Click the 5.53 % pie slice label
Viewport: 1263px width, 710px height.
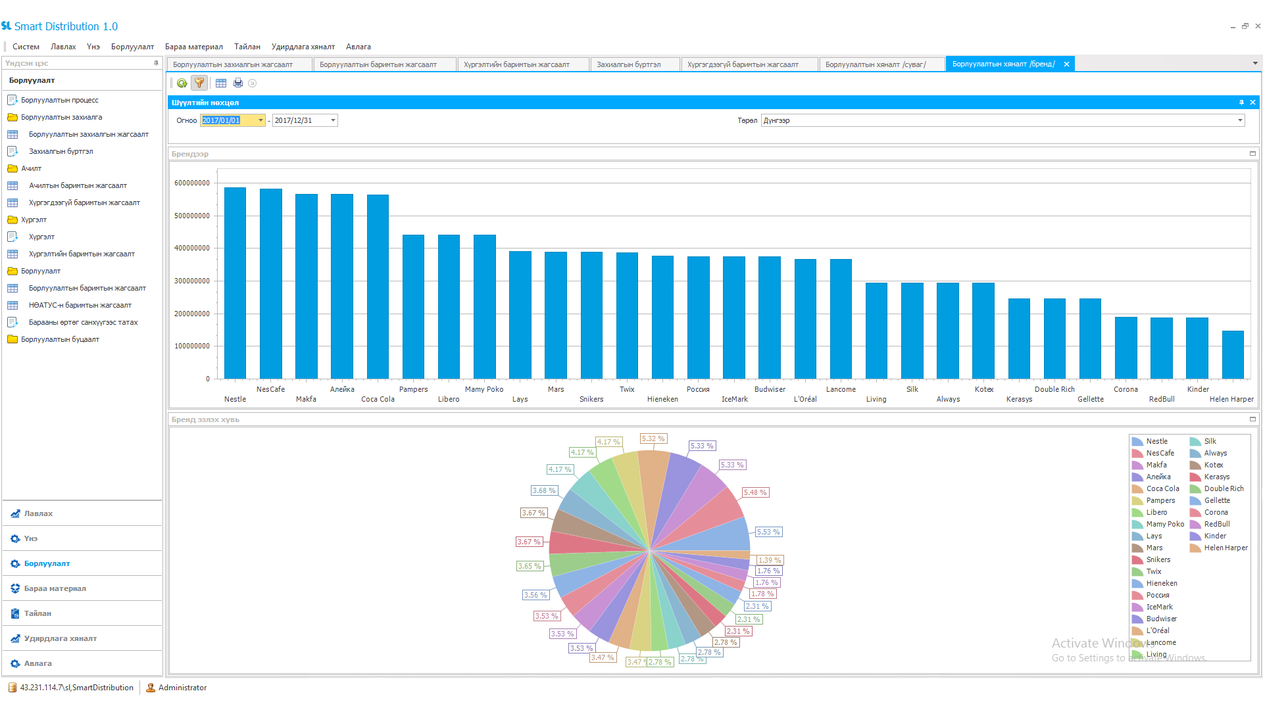[x=768, y=532]
